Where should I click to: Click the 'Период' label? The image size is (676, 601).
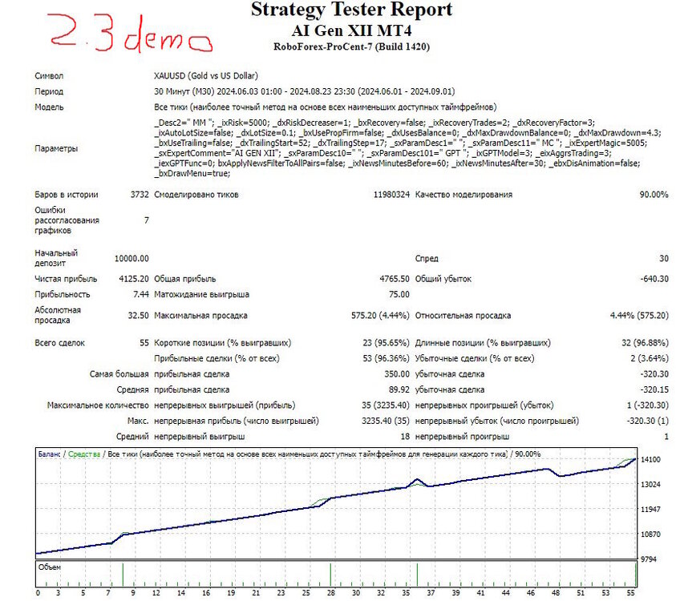(49, 91)
